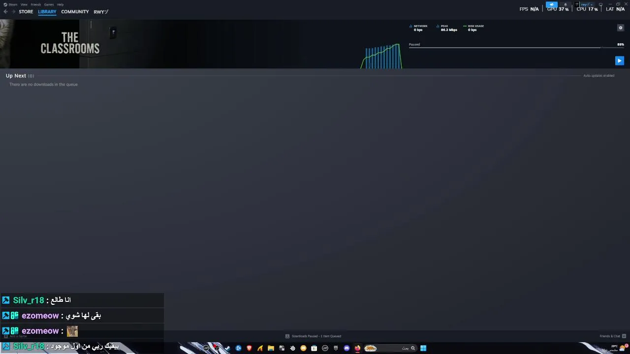Resume the paused Classrooms download

(x=620, y=60)
